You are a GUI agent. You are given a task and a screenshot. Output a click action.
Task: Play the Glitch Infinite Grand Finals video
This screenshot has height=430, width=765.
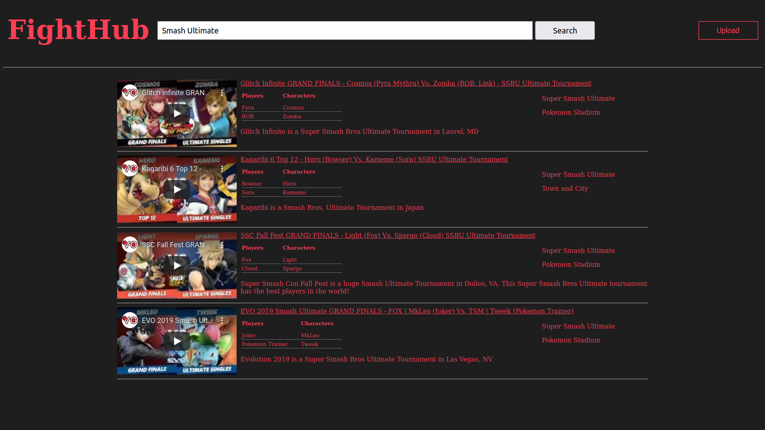tap(177, 113)
